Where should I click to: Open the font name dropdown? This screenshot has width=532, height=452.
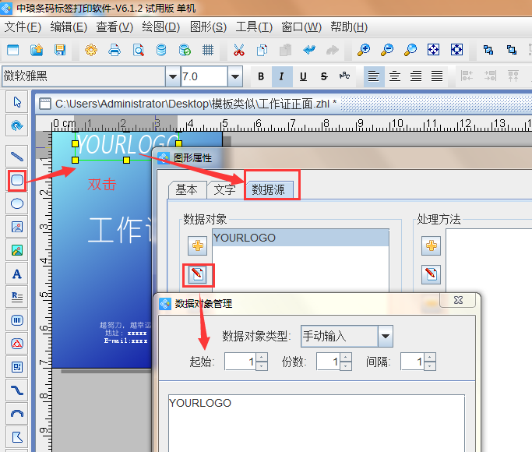coord(172,76)
